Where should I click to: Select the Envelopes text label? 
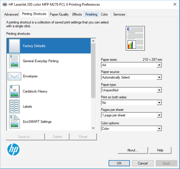(30, 76)
